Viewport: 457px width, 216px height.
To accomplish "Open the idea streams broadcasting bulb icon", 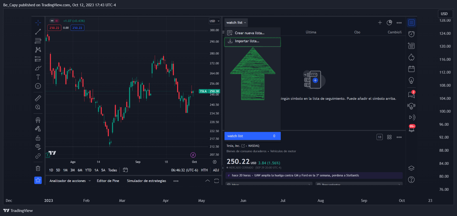I will point(411,106).
